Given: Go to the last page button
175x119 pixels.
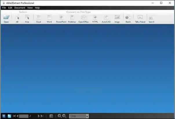Looking at the screenshot, I should click(x=42, y=116).
